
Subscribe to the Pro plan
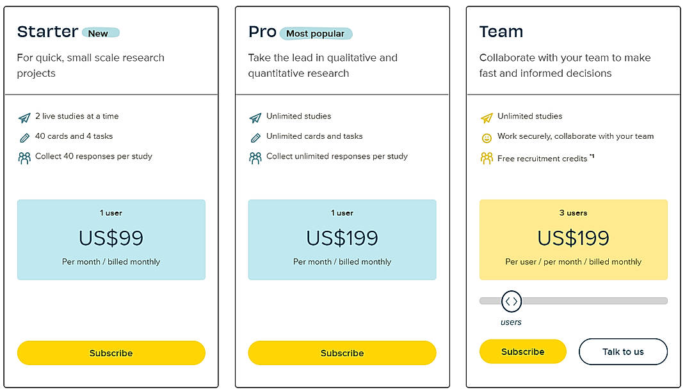click(342, 352)
